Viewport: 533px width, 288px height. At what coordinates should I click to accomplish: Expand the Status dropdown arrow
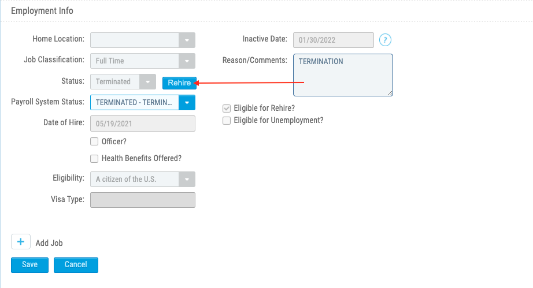click(x=148, y=82)
